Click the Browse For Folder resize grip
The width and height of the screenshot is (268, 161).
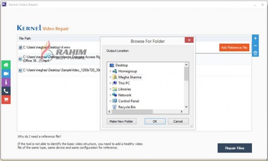[x=191, y=126]
